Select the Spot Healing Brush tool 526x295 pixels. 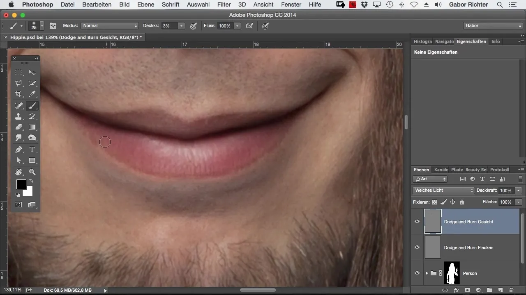tap(18, 106)
